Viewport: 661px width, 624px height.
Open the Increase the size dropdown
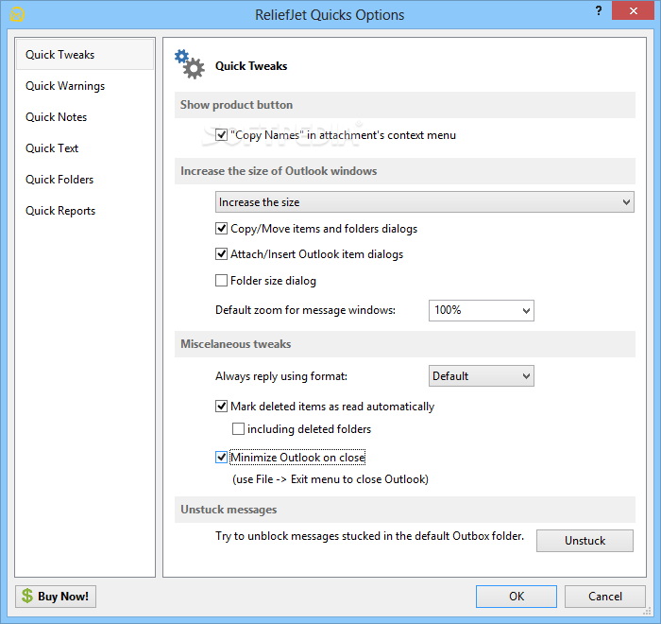[425, 202]
